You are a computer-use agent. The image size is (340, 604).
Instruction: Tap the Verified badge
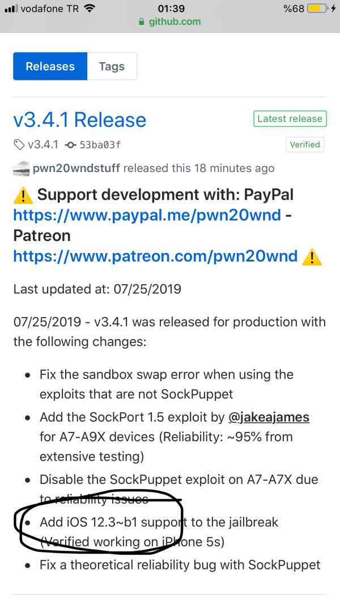(x=305, y=144)
